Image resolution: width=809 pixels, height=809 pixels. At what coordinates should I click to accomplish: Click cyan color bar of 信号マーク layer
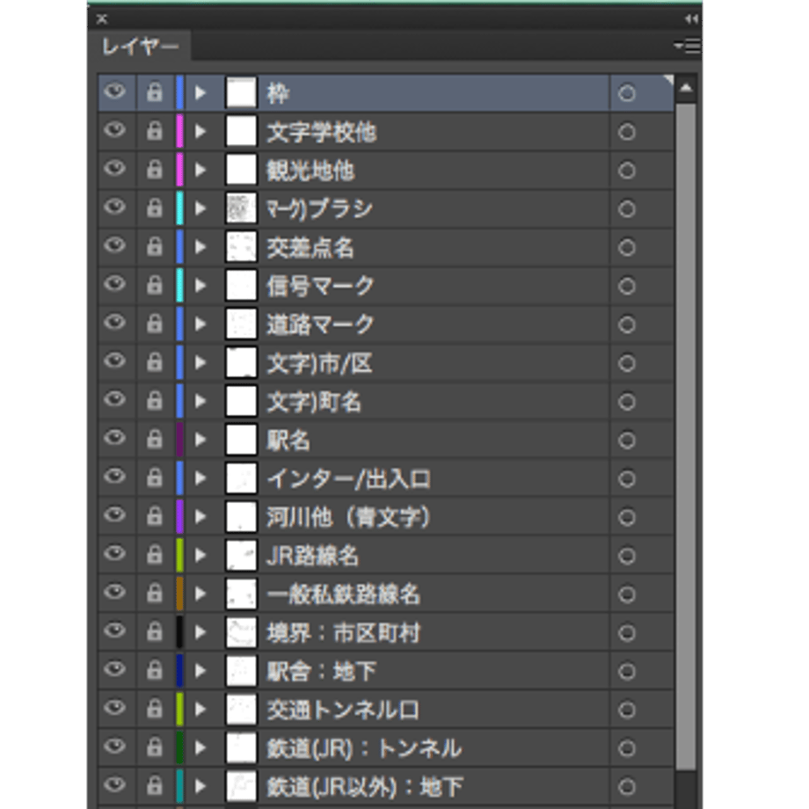[x=179, y=285]
